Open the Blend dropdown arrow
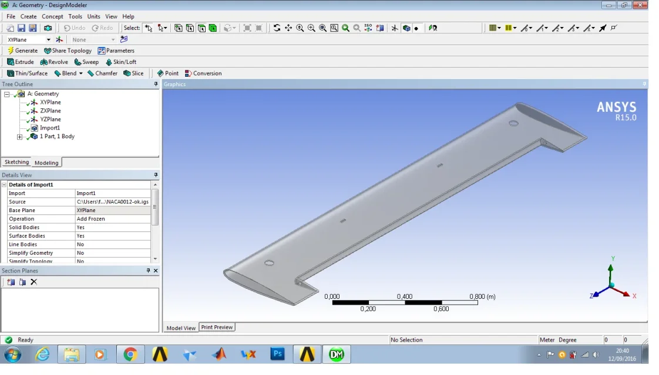 coord(81,74)
